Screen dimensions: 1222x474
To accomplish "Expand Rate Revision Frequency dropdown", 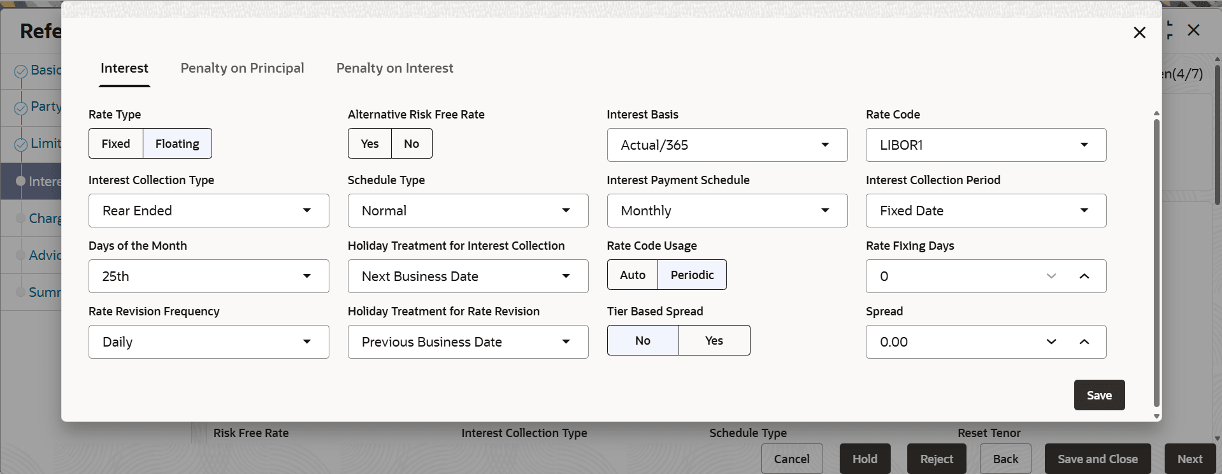I will coord(208,342).
